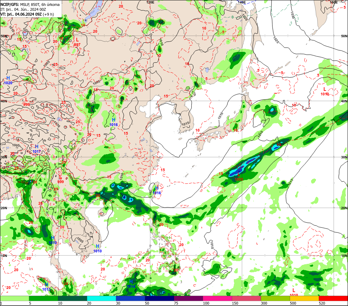348x306 pixels.
Task: Pick the navy 50–75 mm legend swatch
Action: pyautogui.click(x=159, y=298)
